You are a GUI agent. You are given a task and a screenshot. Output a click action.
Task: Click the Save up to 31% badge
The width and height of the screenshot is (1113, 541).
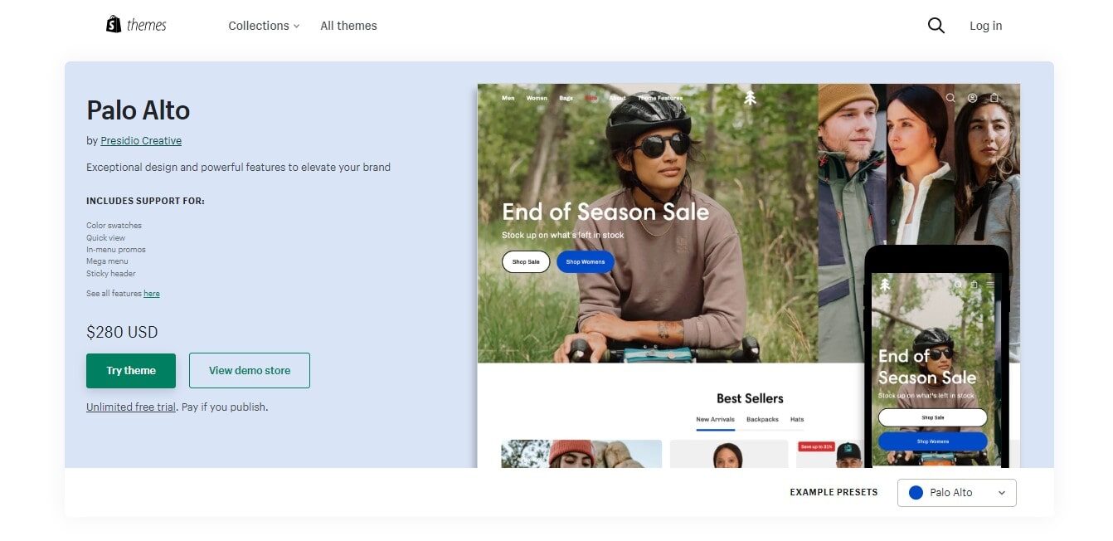[x=815, y=446]
